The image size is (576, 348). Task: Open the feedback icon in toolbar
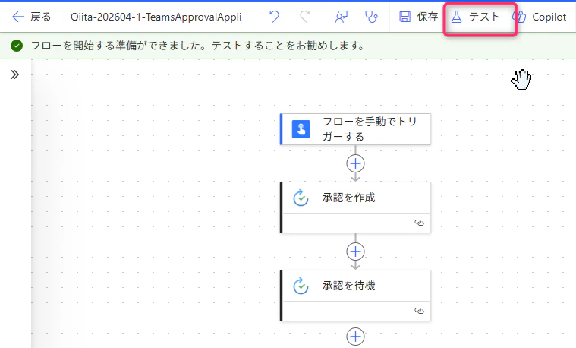342,17
